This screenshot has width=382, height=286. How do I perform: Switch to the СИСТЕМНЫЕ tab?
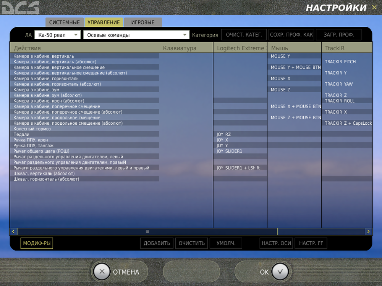tap(64, 22)
